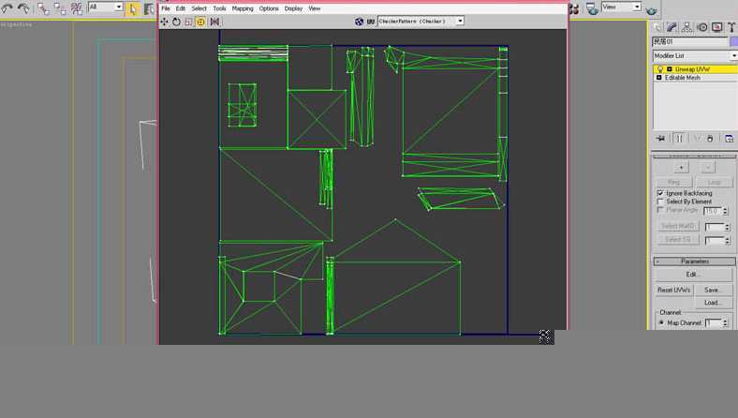Open Options menu in Edit UVWs
The width and height of the screenshot is (738, 418).
[x=269, y=8]
